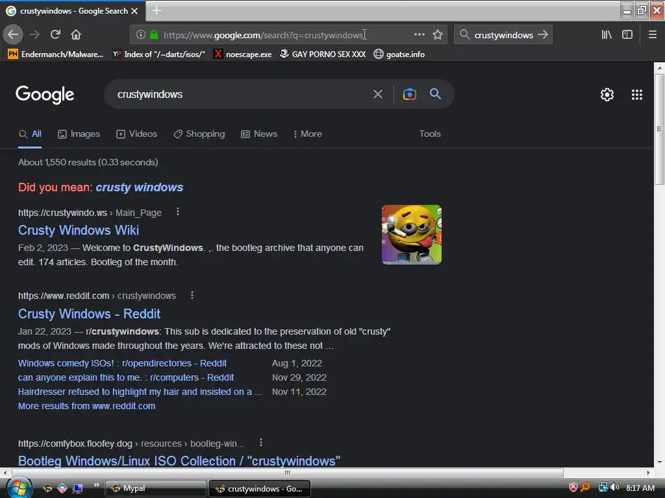This screenshot has height=498, width=665.
Task: Click the 'crusty windows' suggested spelling
Action: pyautogui.click(x=140, y=187)
